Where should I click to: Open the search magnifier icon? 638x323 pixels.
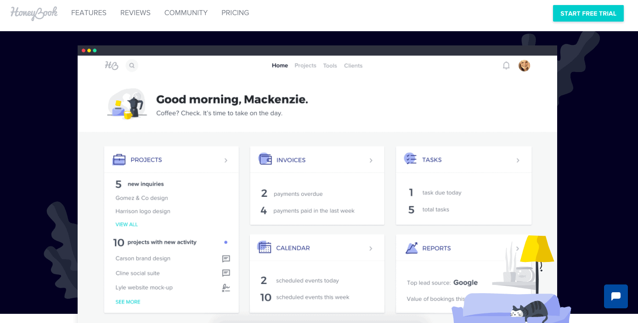pyautogui.click(x=132, y=66)
